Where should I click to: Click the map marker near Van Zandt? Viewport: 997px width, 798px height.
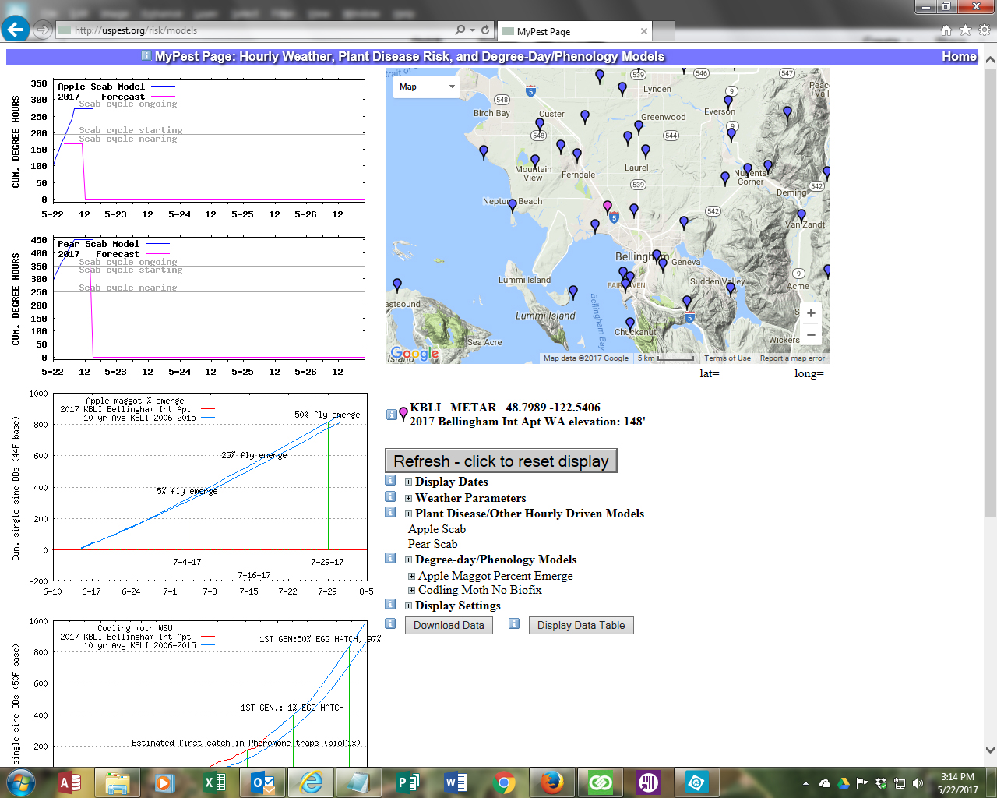(801, 215)
